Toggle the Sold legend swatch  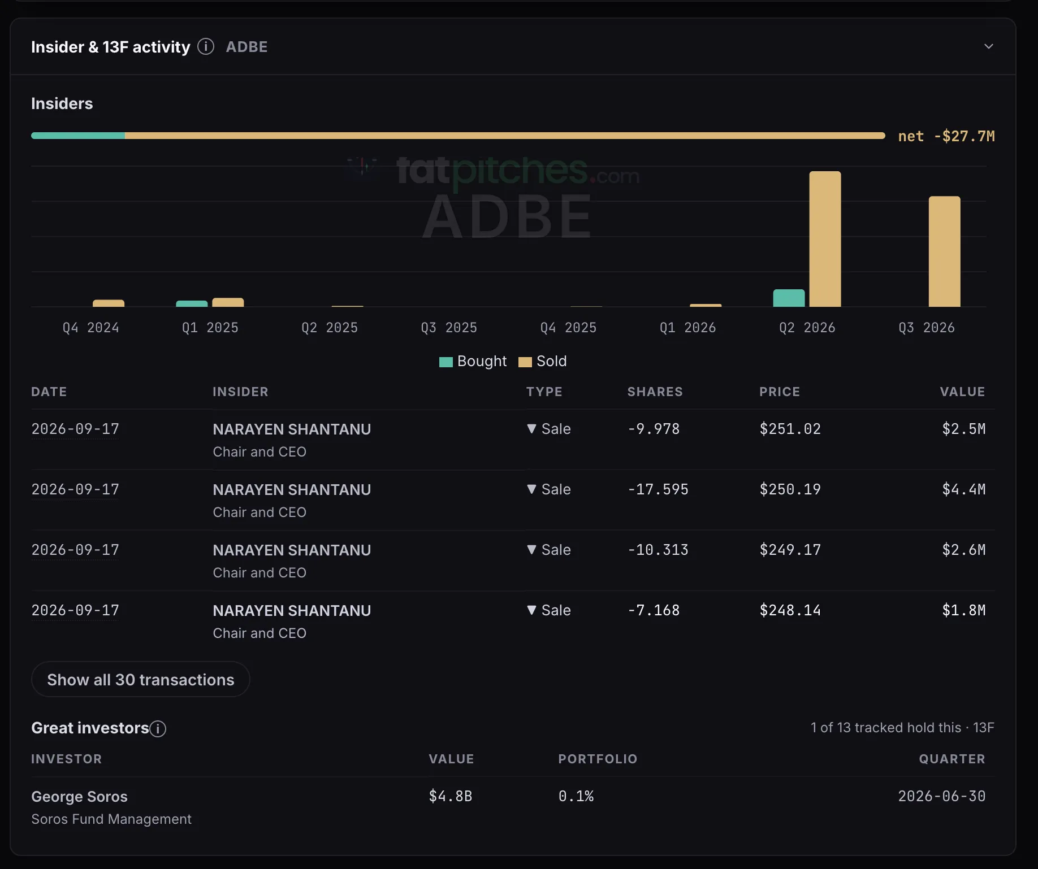pyautogui.click(x=525, y=362)
